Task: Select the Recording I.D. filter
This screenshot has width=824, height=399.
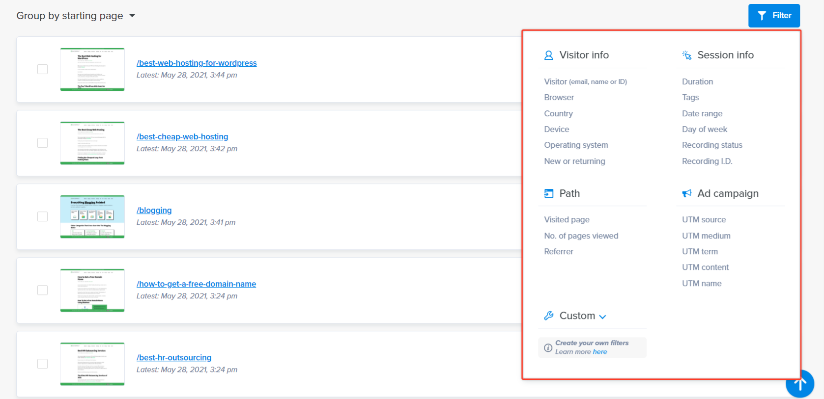Action: tap(707, 161)
